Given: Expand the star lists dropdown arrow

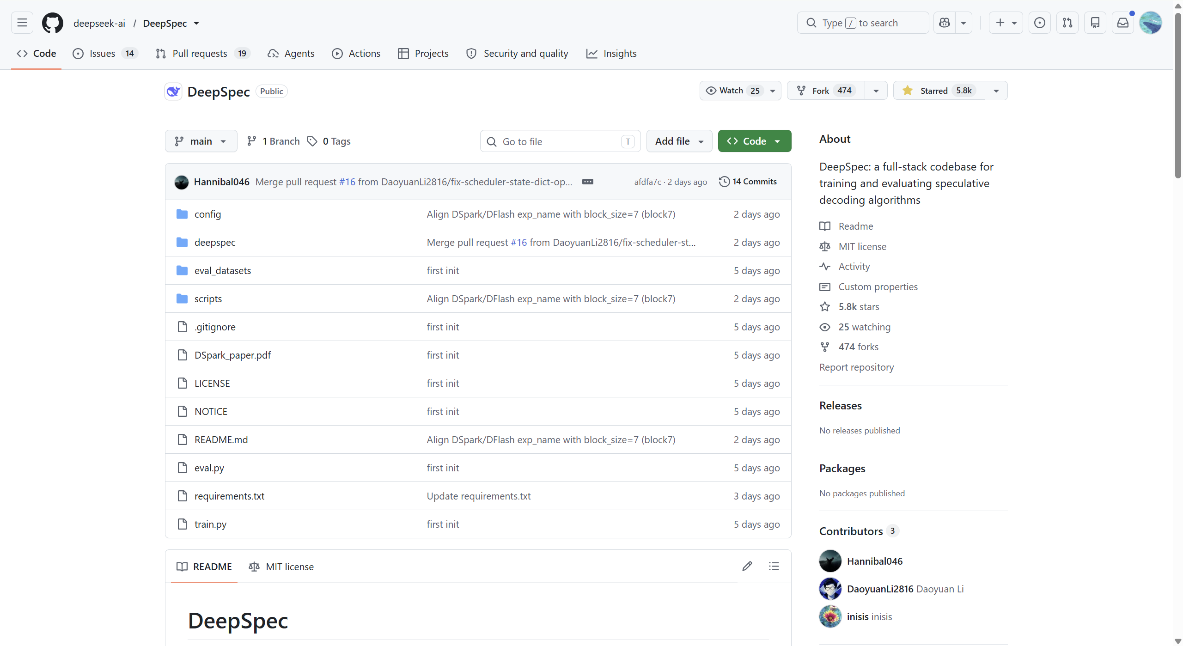Looking at the screenshot, I should click(x=996, y=91).
